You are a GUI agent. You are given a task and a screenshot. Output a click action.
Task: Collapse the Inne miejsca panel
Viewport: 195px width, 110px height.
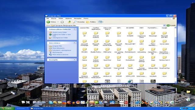74,43
